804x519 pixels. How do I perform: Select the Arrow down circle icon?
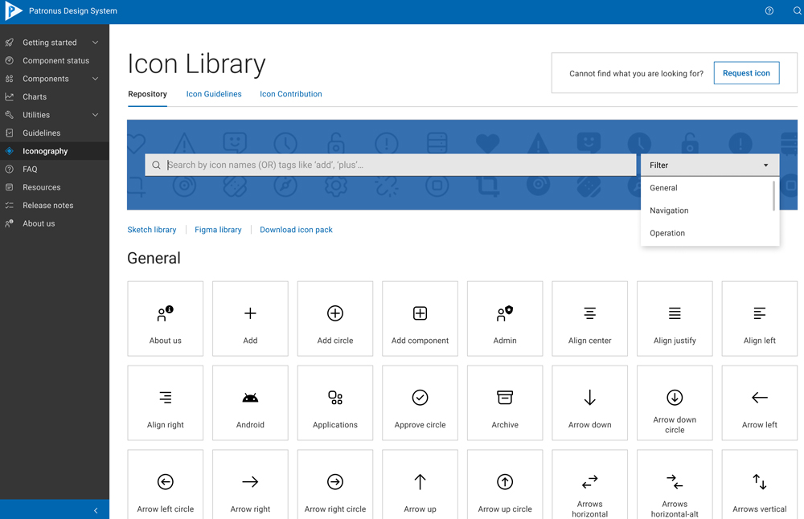[x=675, y=398]
